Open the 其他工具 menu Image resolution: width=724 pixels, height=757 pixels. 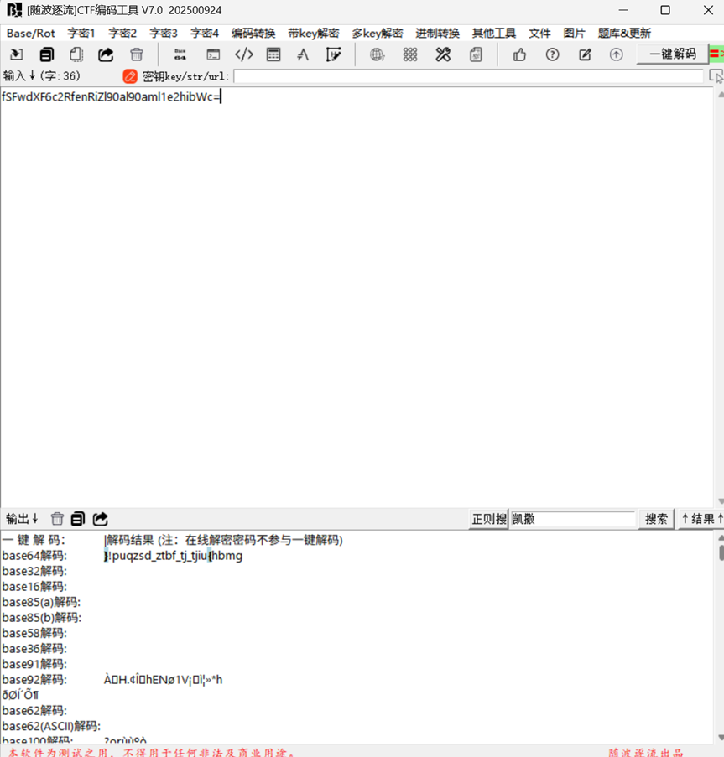click(x=494, y=34)
